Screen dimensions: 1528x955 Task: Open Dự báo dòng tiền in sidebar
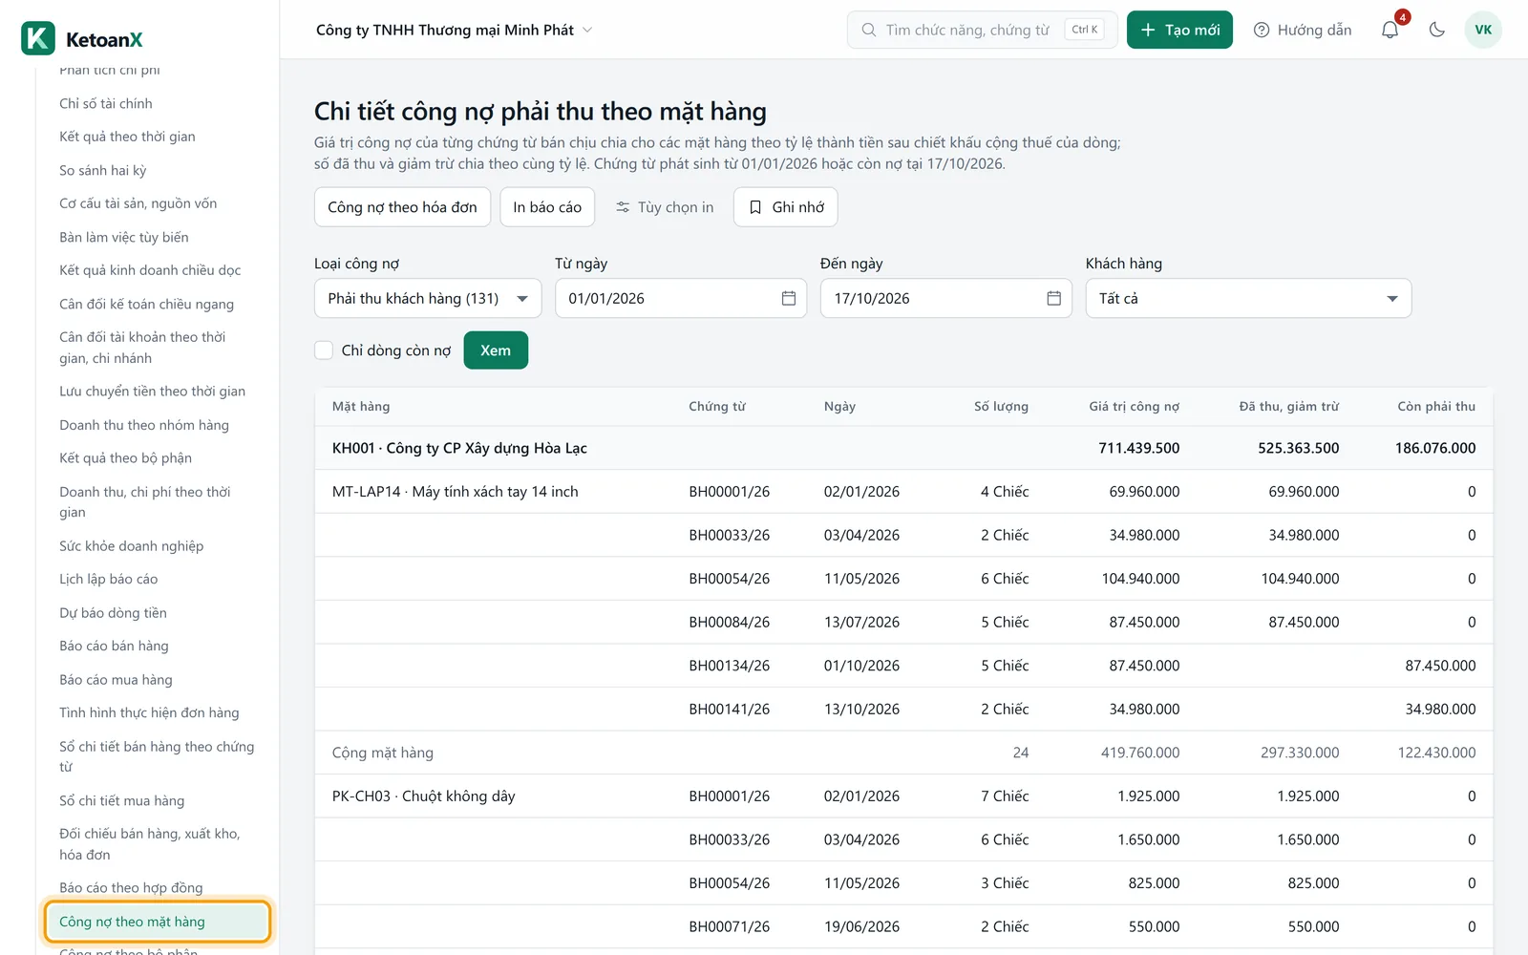pyautogui.click(x=113, y=612)
